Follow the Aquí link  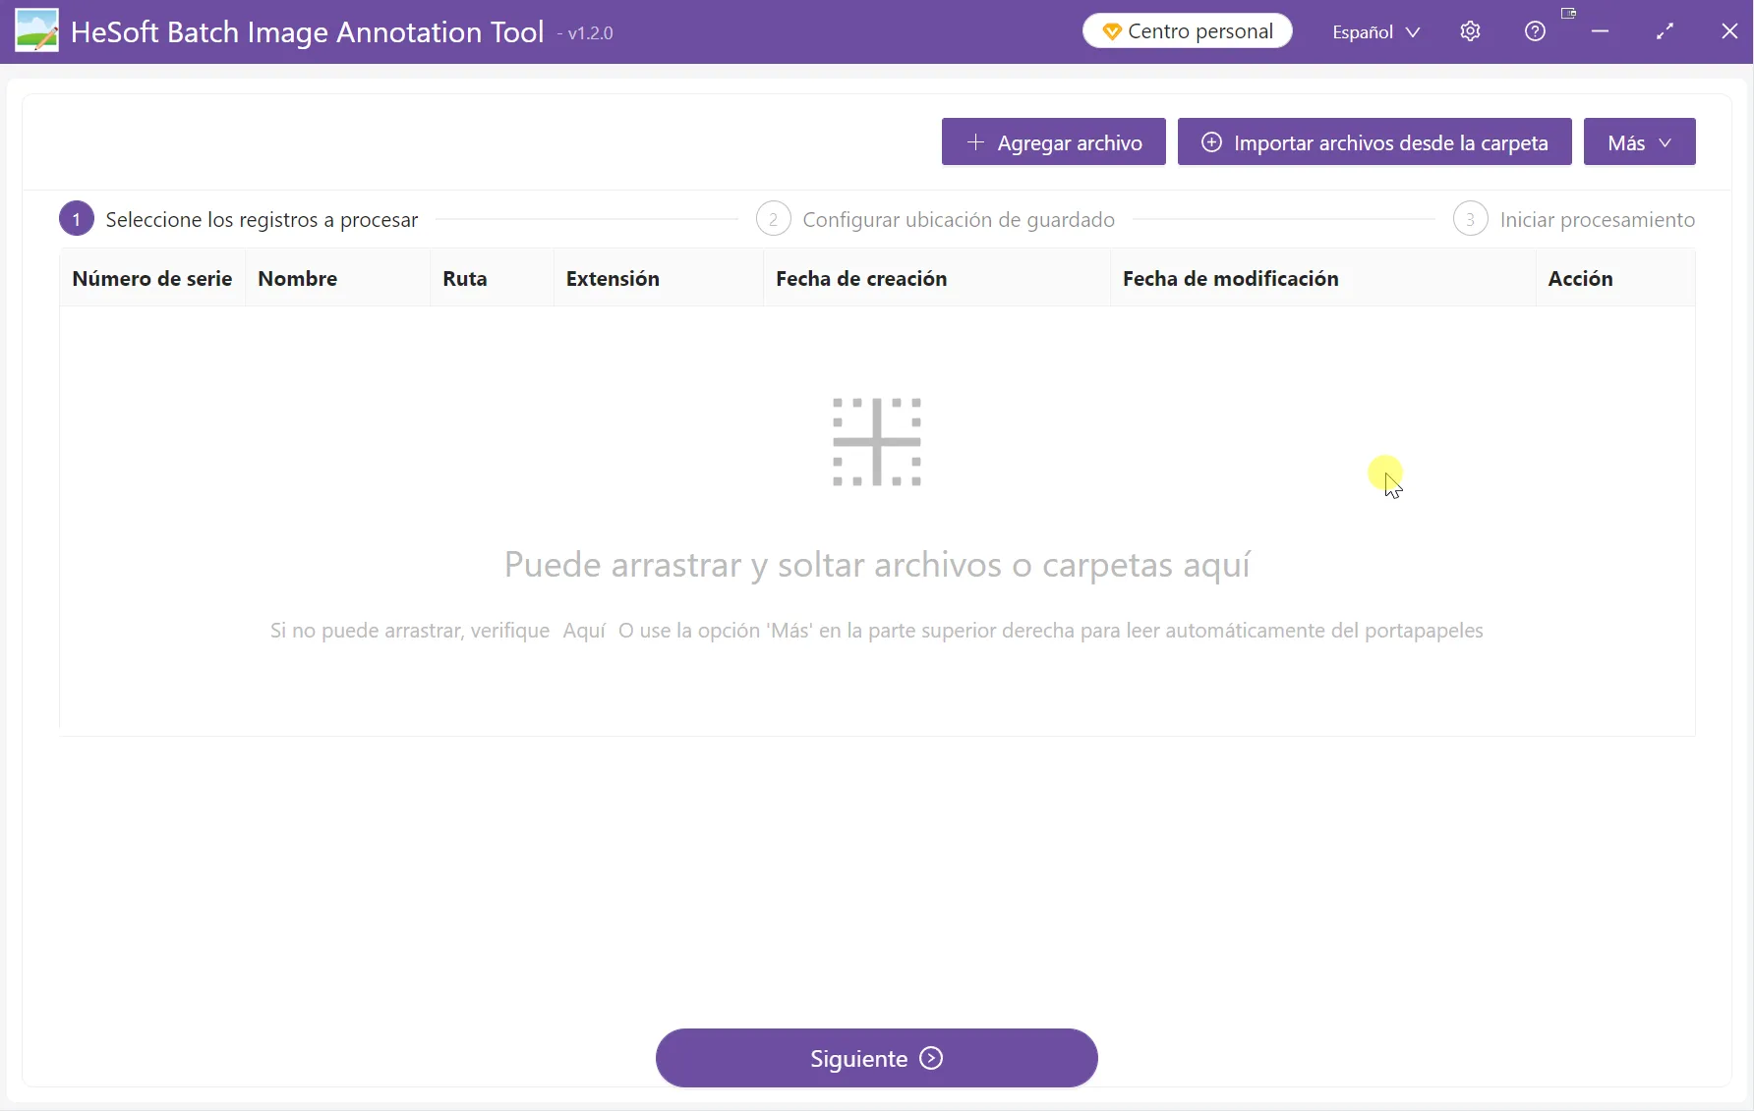point(584,631)
